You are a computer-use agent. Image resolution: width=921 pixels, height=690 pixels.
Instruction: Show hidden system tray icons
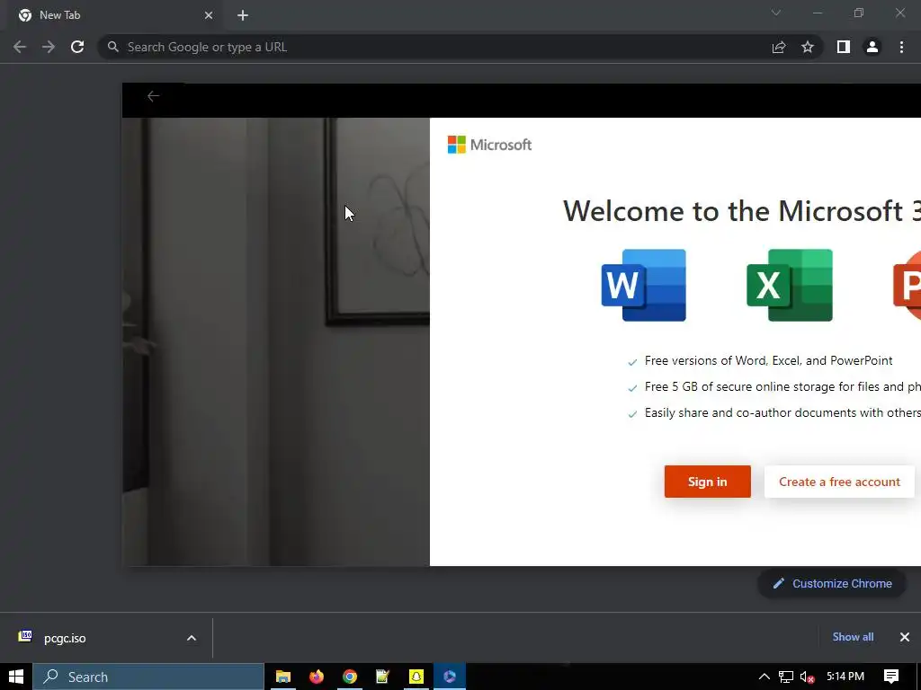765,677
